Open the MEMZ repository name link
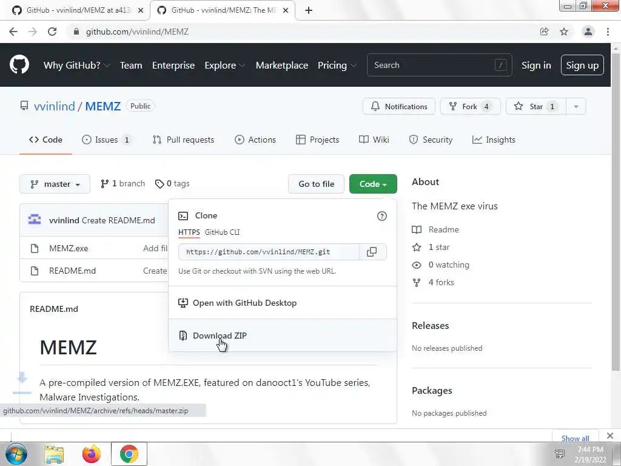Screen dimensions: 621x466 (103, 106)
